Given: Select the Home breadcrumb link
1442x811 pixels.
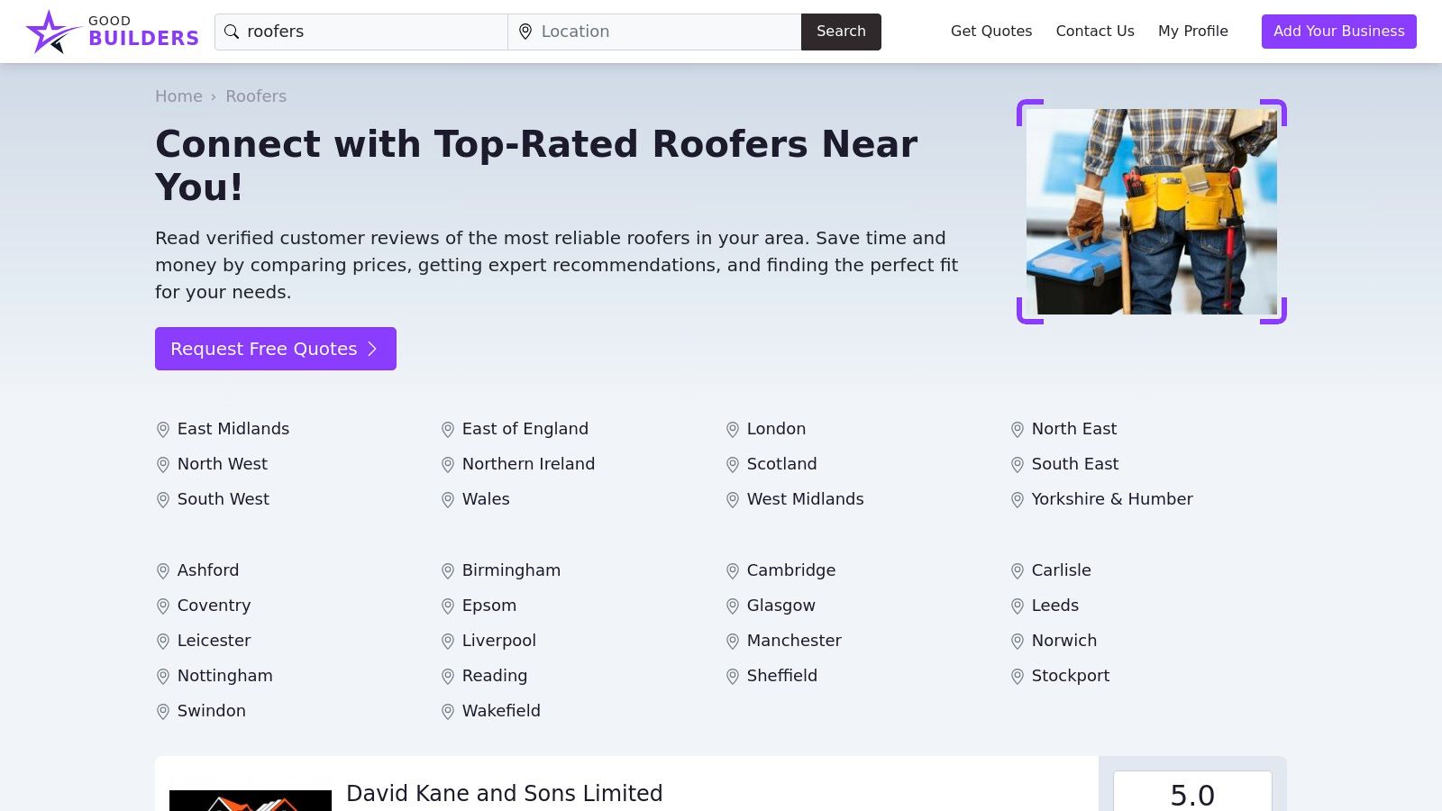Looking at the screenshot, I should (x=178, y=96).
